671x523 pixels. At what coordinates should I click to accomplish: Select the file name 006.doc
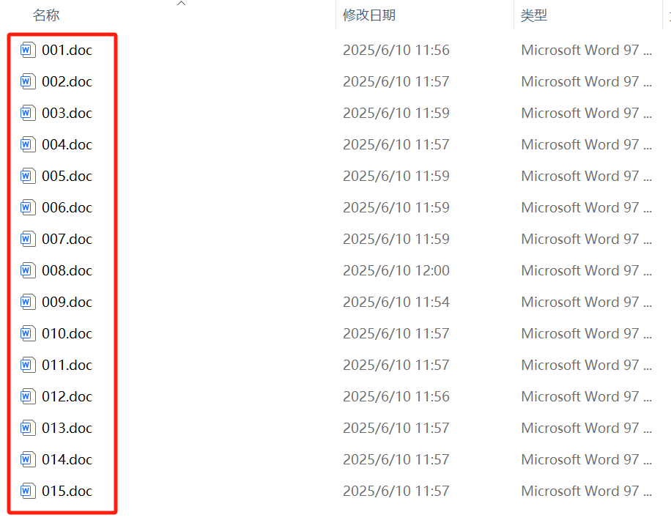click(67, 207)
